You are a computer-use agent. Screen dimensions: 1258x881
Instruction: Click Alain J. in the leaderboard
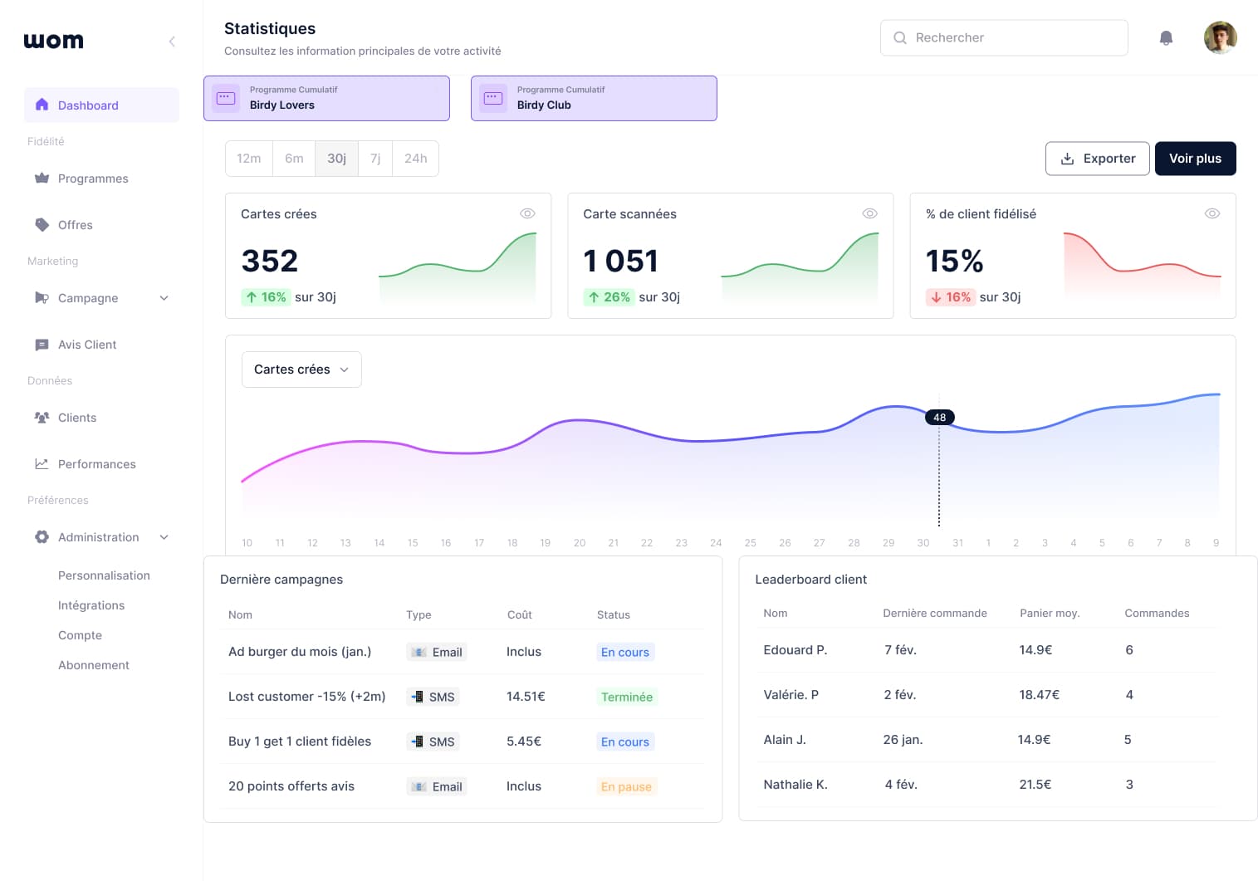(785, 740)
